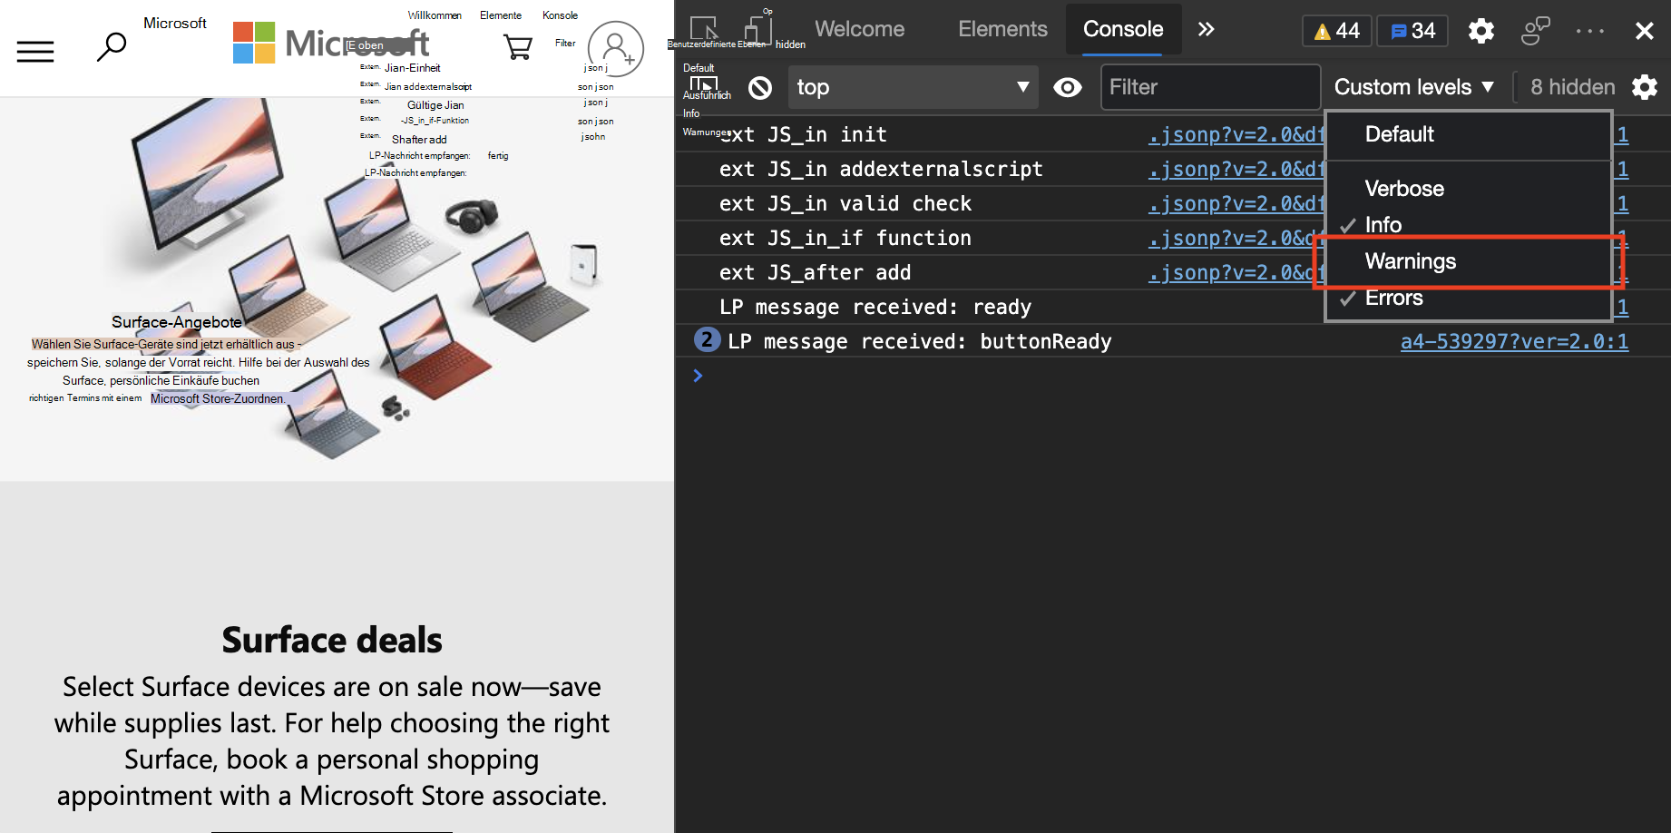Open the a4-539297?ver=2.0:1 source link
The image size is (1671, 833).
point(1513,341)
